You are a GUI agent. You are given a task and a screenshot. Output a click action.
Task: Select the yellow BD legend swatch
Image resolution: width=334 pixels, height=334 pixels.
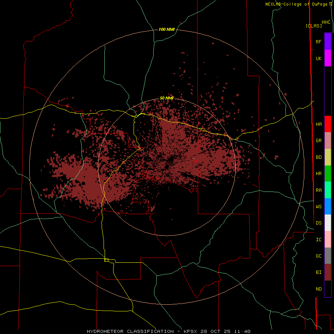click(x=328, y=157)
